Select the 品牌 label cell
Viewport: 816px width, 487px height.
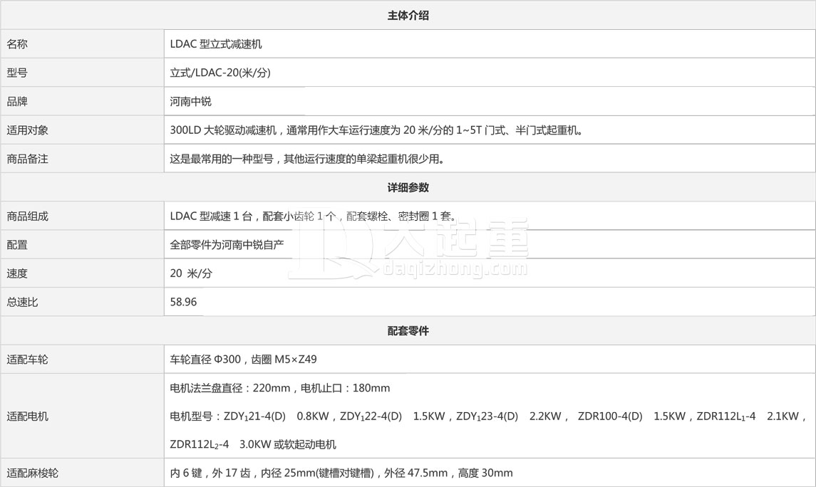[82, 101]
